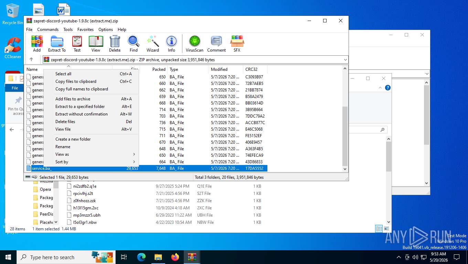Open the archive path dropdown arrow
This screenshot has width=468, height=264.
(x=345, y=59)
